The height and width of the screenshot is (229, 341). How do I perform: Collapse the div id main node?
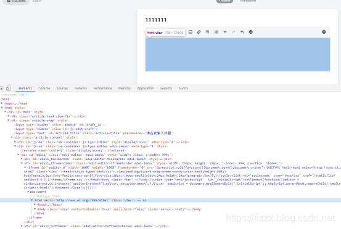click(x=6, y=112)
